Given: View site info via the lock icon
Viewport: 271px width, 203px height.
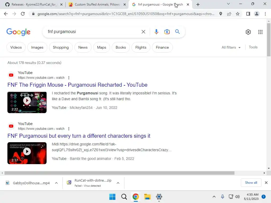Looking at the screenshot, I should pyautogui.click(x=33, y=14).
